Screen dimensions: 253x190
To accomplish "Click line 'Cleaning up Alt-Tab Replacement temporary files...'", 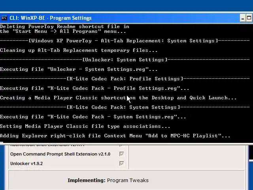I will pyautogui.click(x=79, y=50).
